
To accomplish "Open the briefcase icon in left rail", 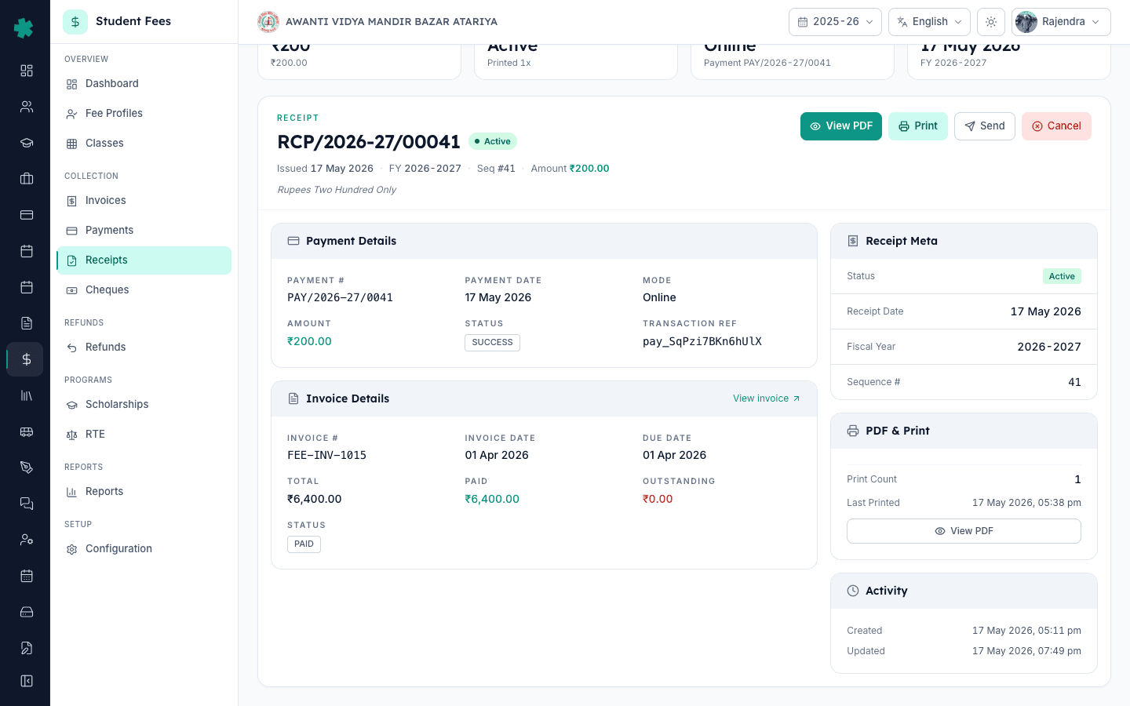I will click(26, 179).
